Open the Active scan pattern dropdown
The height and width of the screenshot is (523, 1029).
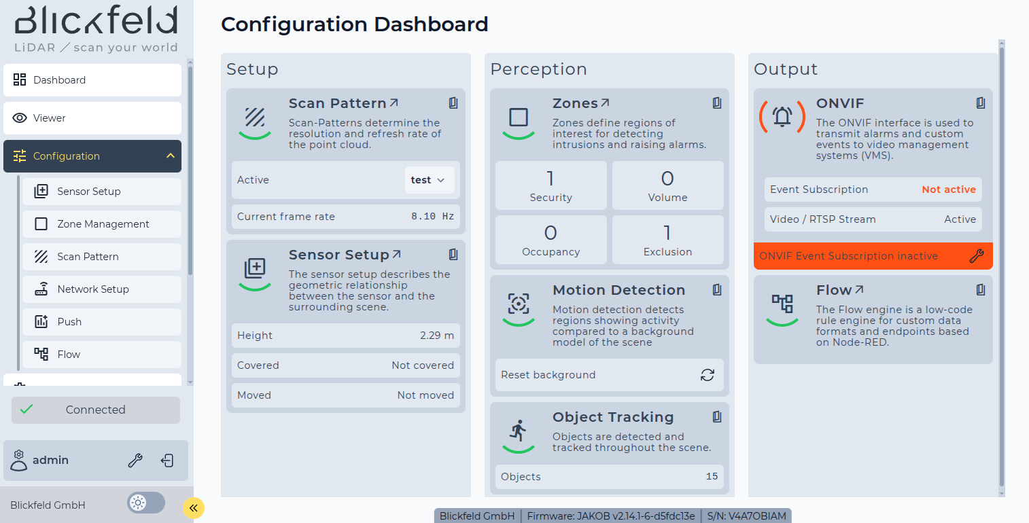(x=429, y=180)
